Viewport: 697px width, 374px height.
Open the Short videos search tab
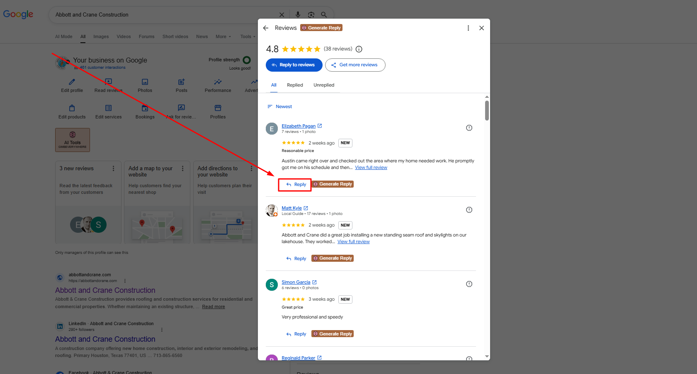pyautogui.click(x=175, y=36)
